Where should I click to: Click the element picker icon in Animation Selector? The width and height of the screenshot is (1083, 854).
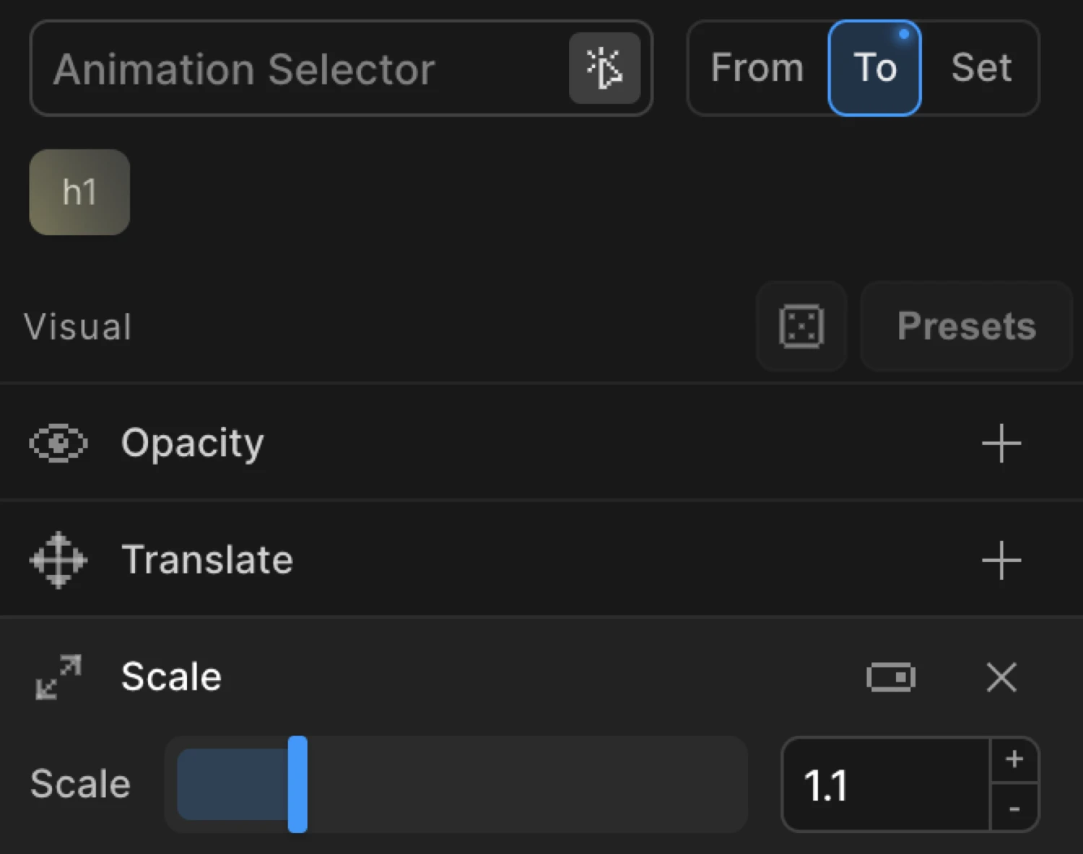(605, 68)
